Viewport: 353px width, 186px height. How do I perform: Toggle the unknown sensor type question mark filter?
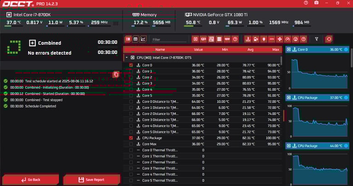pyautogui.click(x=303, y=39)
